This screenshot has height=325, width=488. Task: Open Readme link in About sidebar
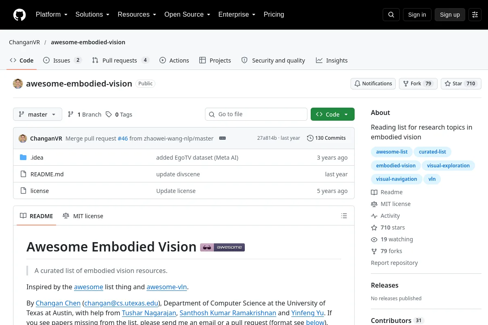(x=387, y=192)
